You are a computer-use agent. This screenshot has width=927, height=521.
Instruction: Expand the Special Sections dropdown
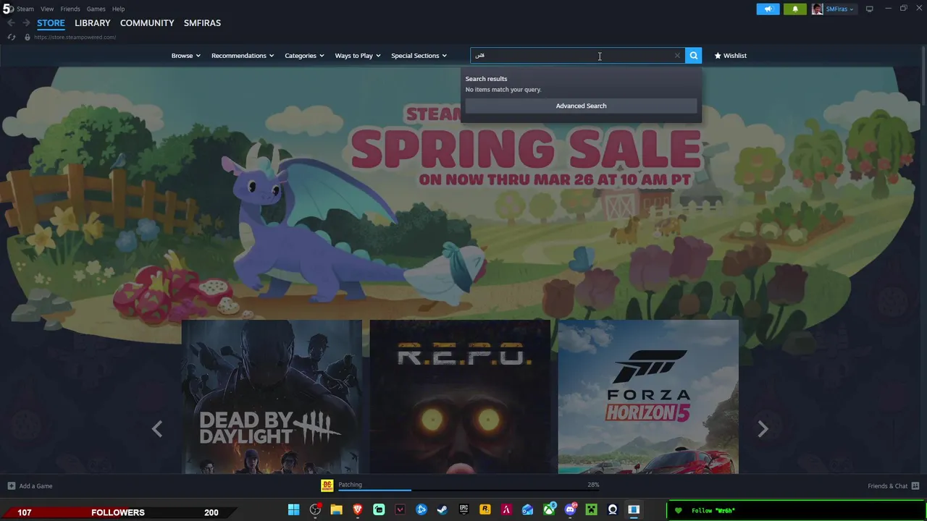pos(419,56)
